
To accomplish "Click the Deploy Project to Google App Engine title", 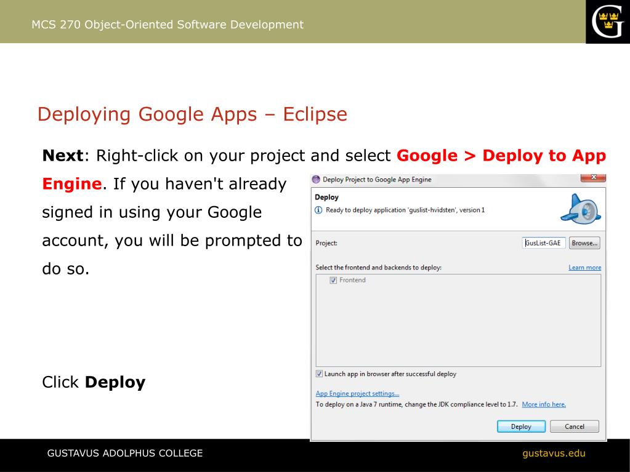I will pos(377,179).
